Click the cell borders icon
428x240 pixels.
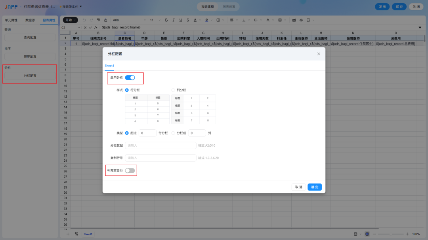pos(218,20)
